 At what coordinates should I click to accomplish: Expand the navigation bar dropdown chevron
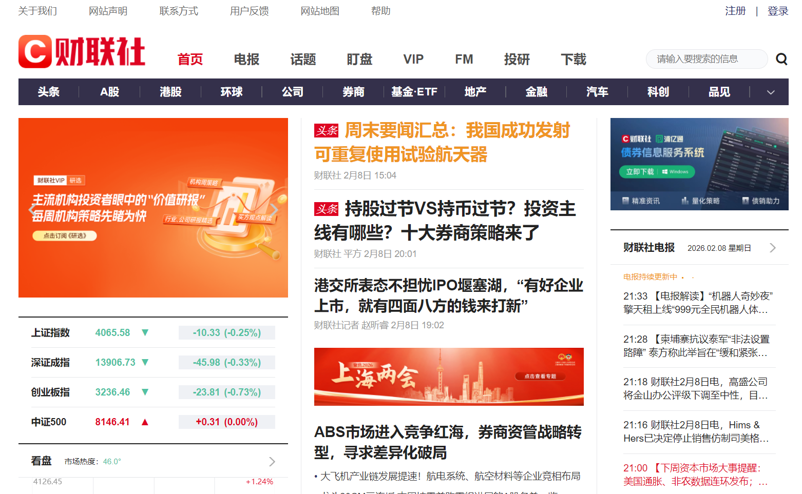coord(770,92)
